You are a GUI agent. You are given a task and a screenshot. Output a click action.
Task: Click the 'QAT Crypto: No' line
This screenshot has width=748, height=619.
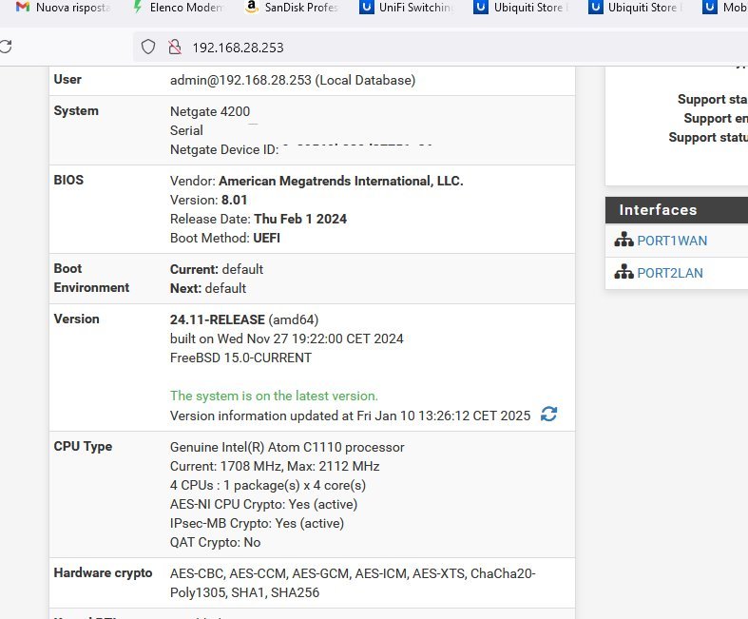215,542
